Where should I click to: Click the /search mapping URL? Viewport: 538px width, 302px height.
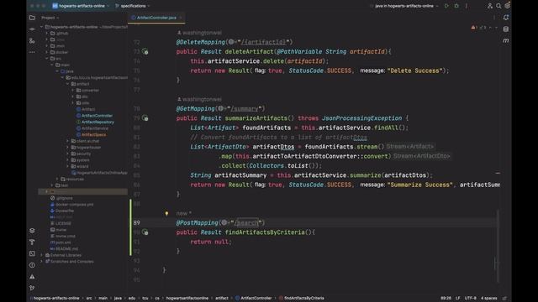click(x=246, y=223)
